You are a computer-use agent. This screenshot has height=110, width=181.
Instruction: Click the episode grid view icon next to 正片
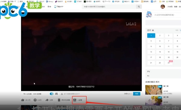153,30
